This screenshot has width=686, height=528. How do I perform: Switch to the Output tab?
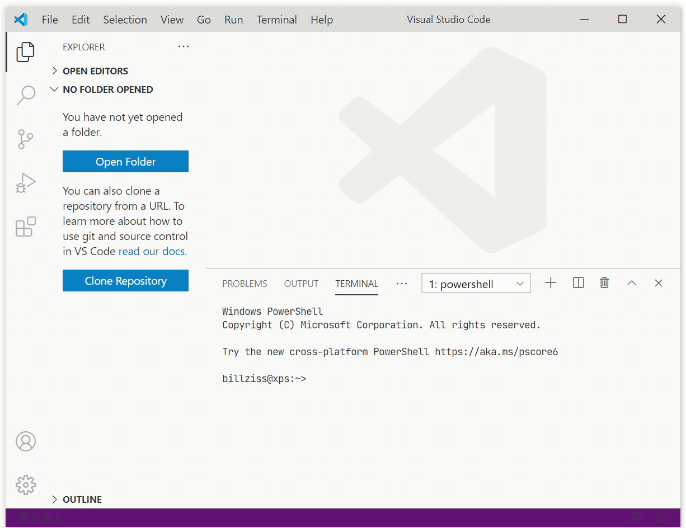(301, 284)
